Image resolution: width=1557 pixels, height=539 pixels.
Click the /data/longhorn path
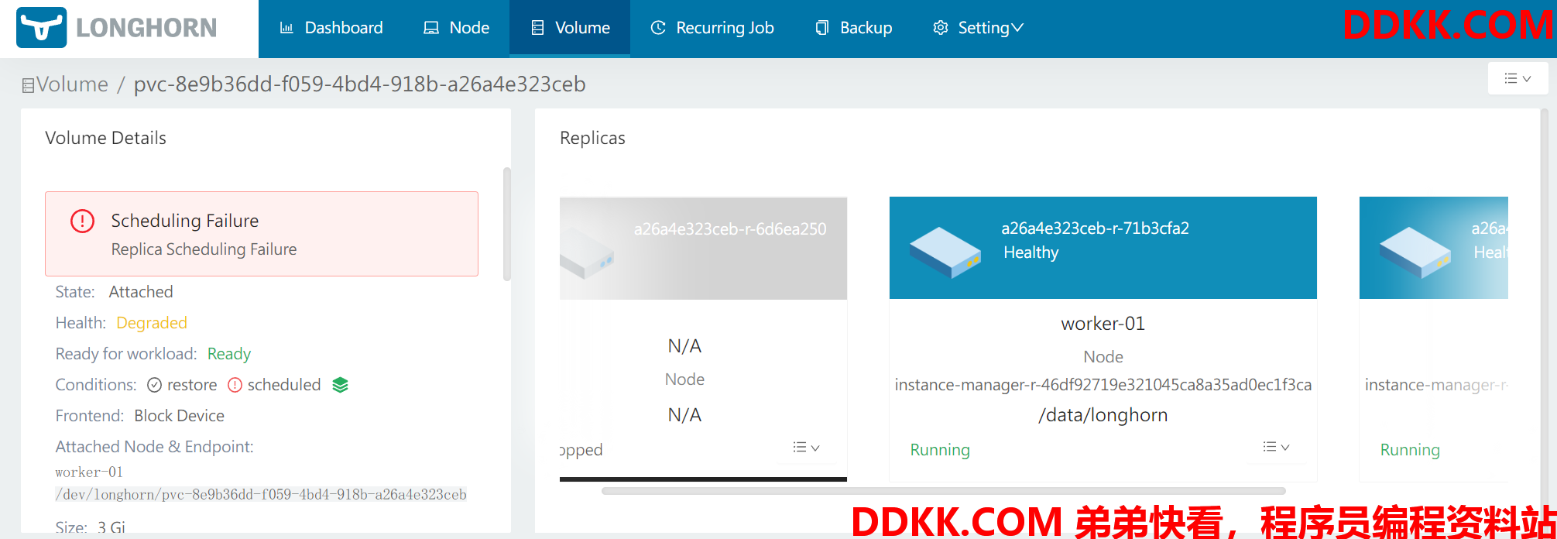(1103, 415)
